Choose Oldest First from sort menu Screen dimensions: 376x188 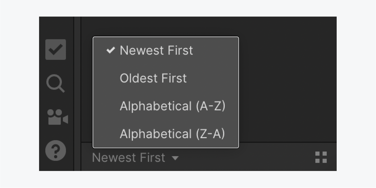(x=166, y=78)
